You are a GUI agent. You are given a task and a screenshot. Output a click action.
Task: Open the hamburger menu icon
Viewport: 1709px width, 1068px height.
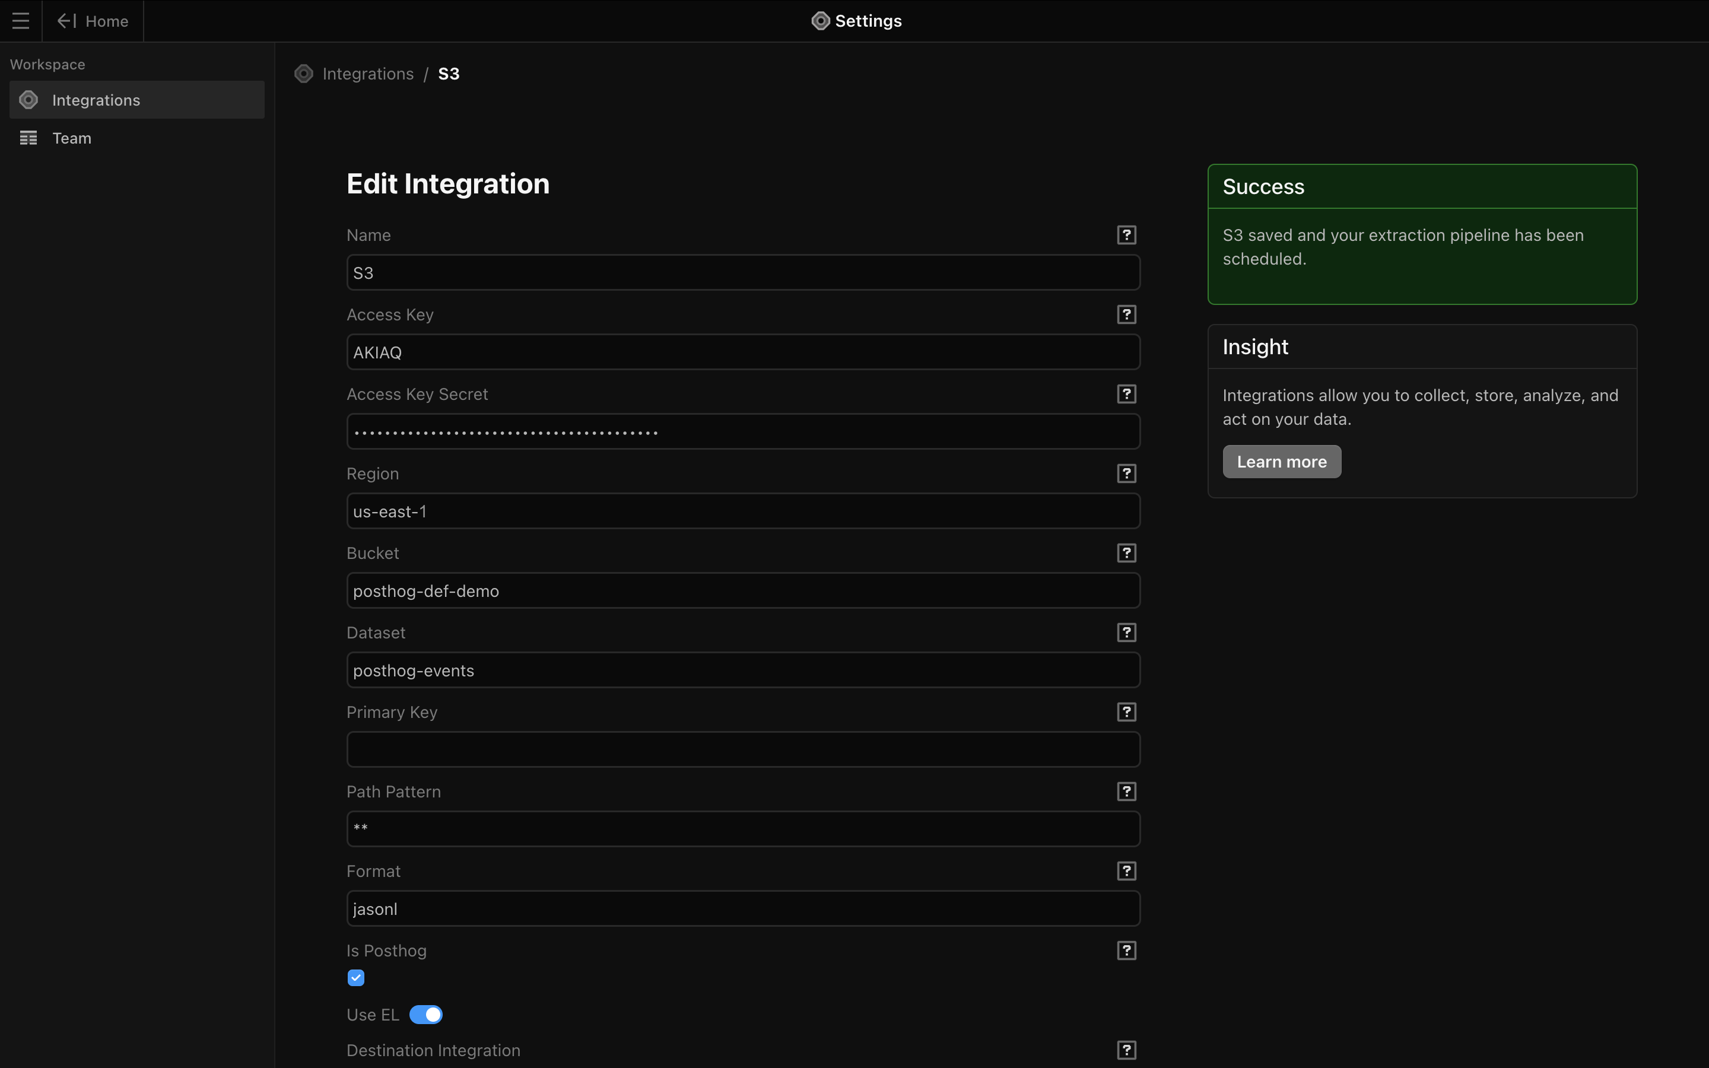pyautogui.click(x=21, y=21)
